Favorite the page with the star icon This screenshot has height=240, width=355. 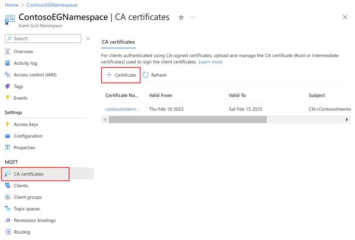pos(181,17)
